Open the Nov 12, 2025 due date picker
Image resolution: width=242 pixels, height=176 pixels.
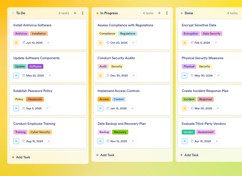point(117,141)
